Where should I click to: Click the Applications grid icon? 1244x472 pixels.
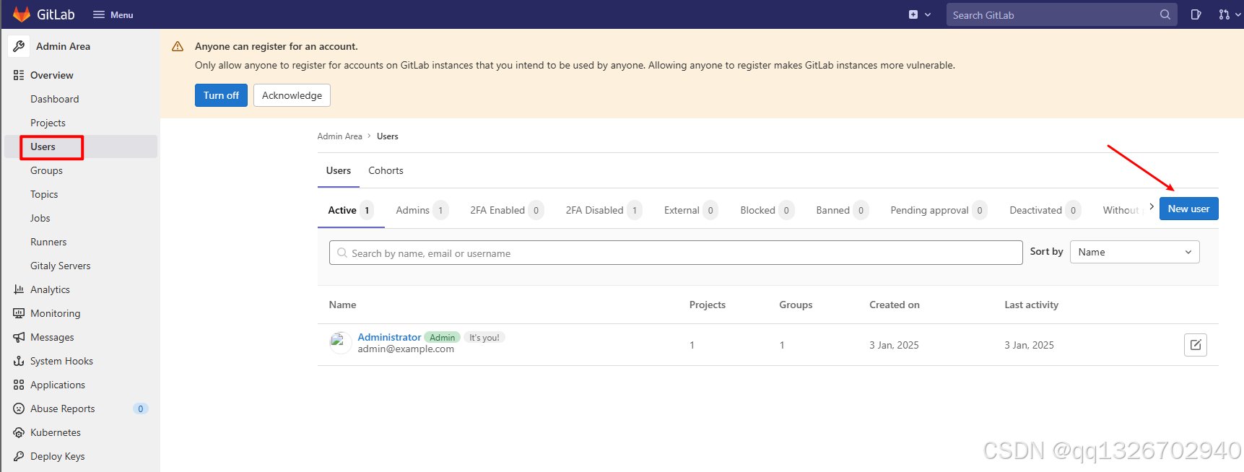pos(19,385)
